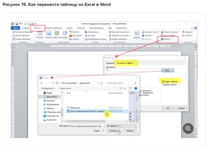Open the Вставка ribbon tab
The image size is (209, 147).
coord(37,27)
